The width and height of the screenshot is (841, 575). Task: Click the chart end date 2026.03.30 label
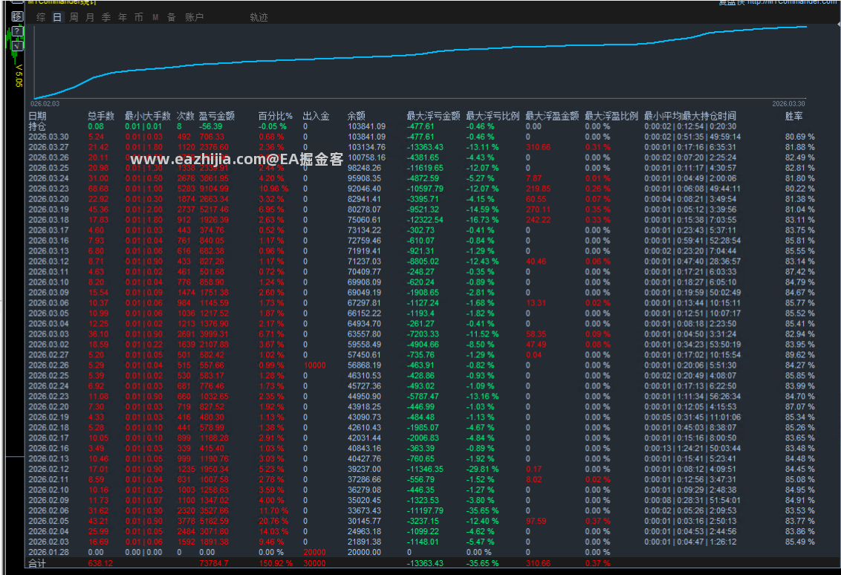788,103
